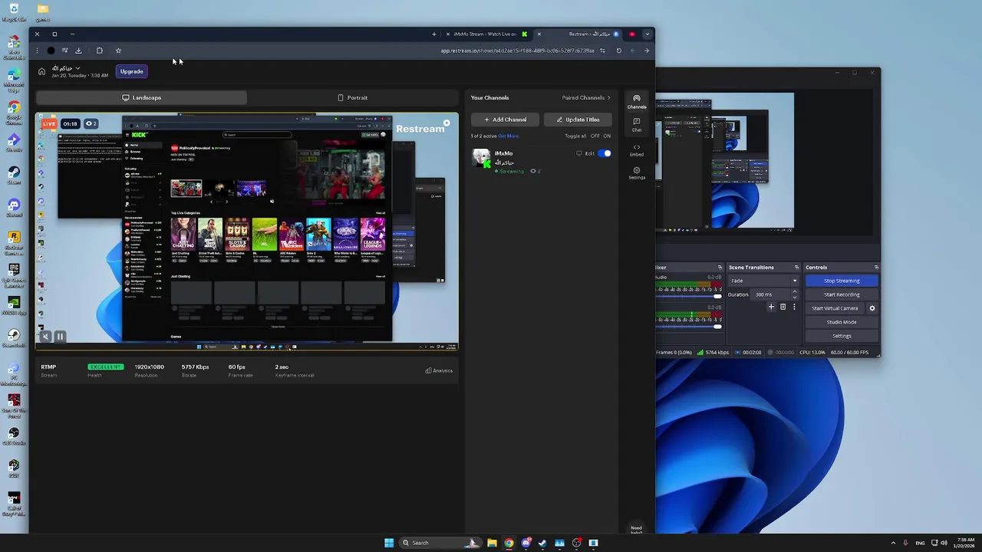Open the taskbar clock and date
The height and width of the screenshot is (552, 982).
[966, 543]
